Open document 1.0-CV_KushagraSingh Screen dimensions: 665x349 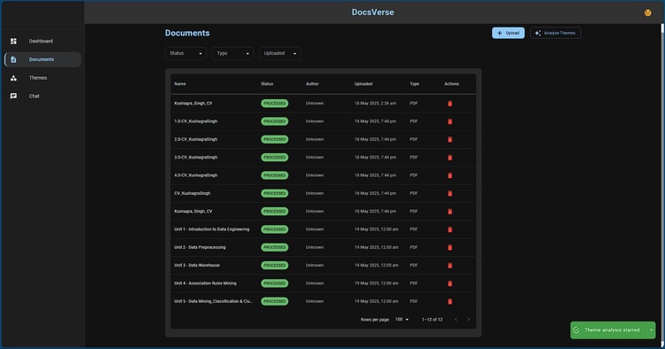pos(196,121)
